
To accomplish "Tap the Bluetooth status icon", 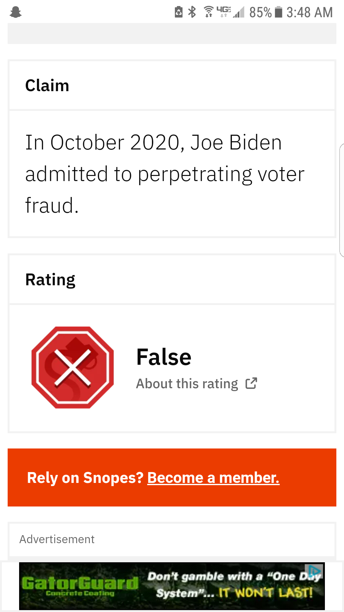I will pyautogui.click(x=192, y=12).
